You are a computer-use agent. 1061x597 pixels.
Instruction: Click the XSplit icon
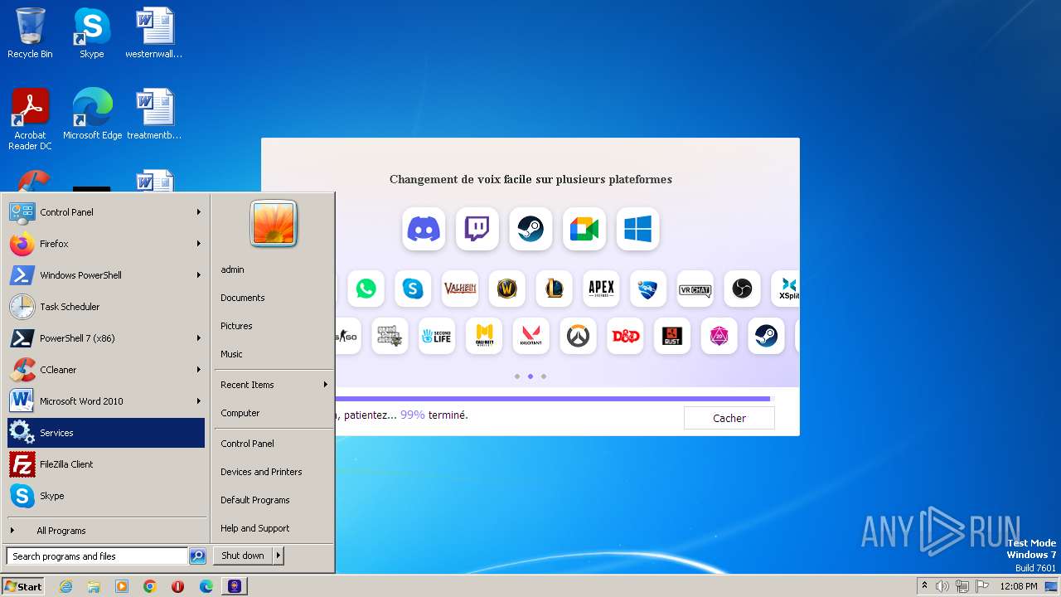point(786,289)
